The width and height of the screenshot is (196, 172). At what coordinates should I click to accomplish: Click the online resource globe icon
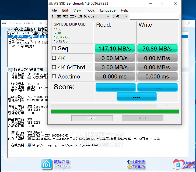pyautogui.click(x=29, y=145)
